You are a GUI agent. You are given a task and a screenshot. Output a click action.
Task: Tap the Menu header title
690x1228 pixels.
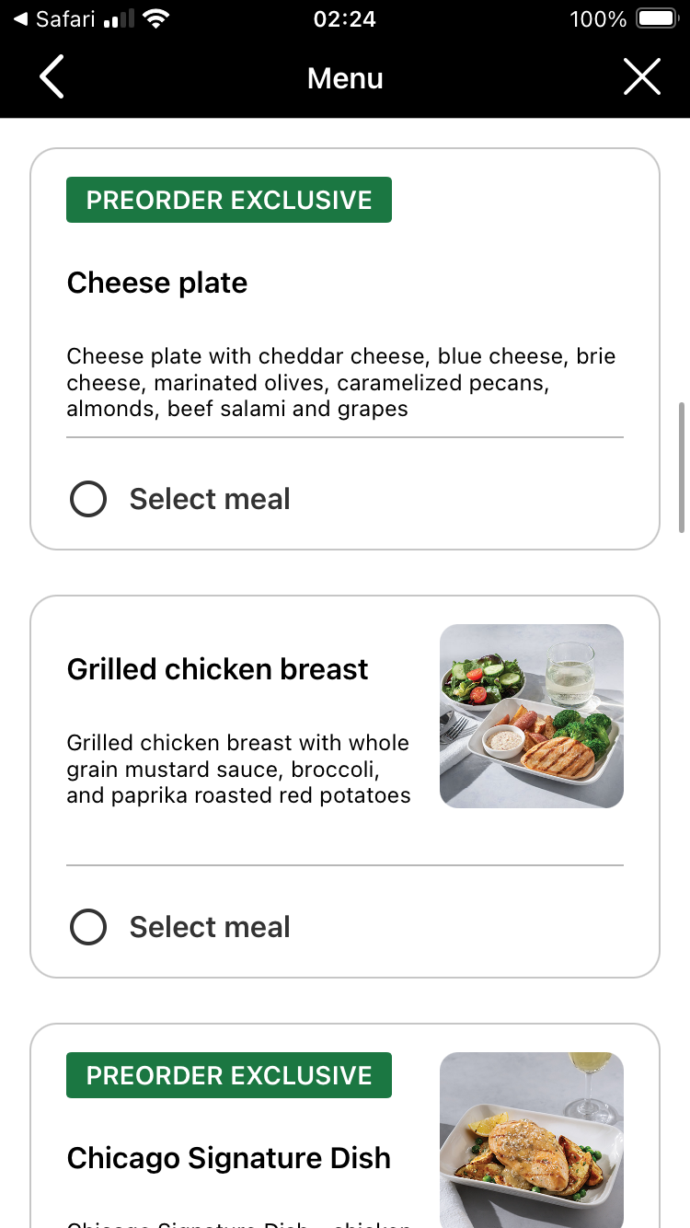tap(345, 78)
